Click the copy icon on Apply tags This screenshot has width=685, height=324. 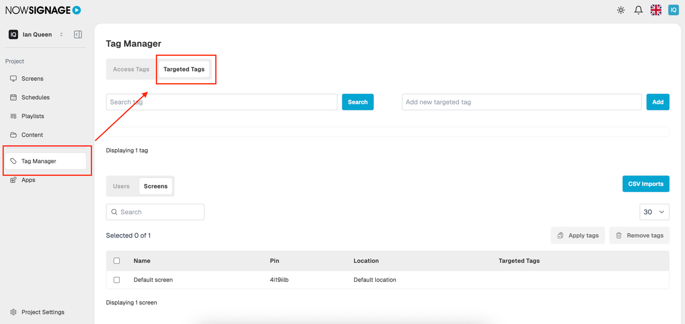pyautogui.click(x=560, y=236)
